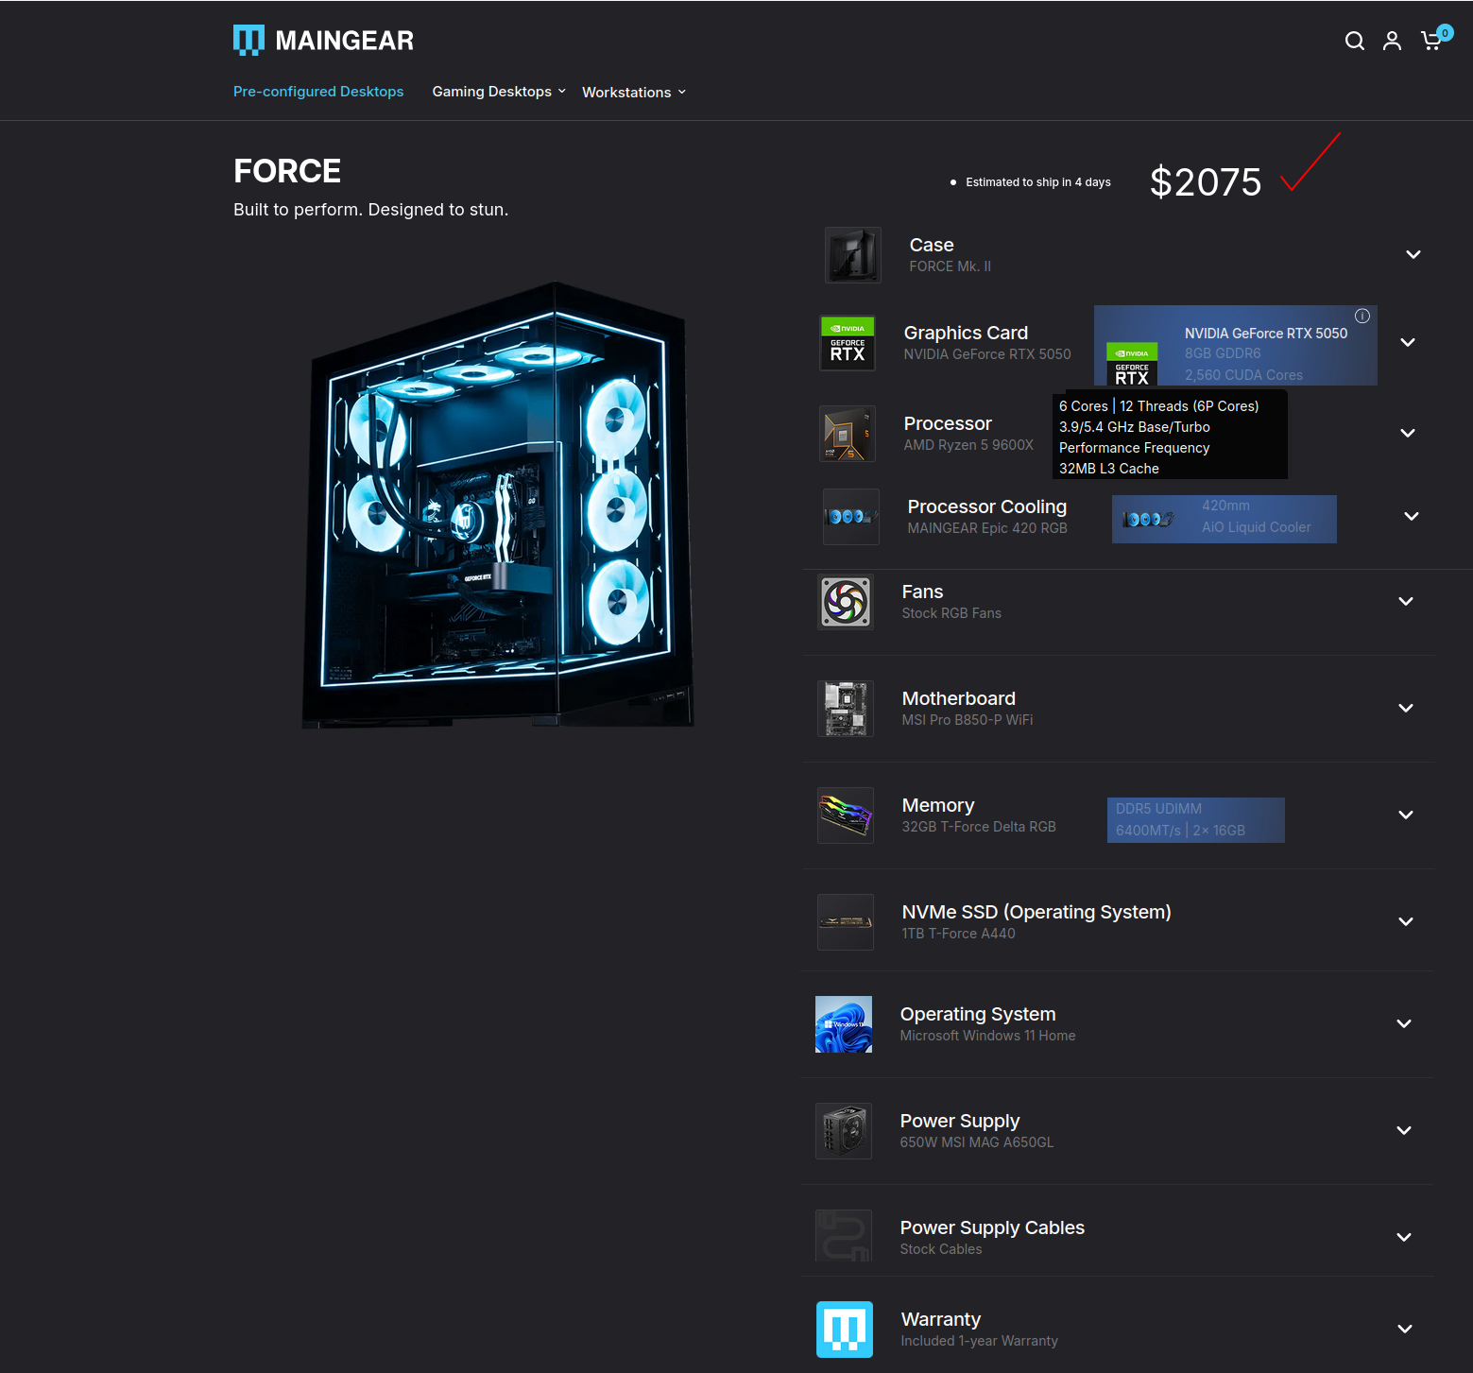This screenshot has height=1373, width=1473.
Task: Click 'MSI Pro B850-P WiFi' text
Action: pyautogui.click(x=968, y=720)
